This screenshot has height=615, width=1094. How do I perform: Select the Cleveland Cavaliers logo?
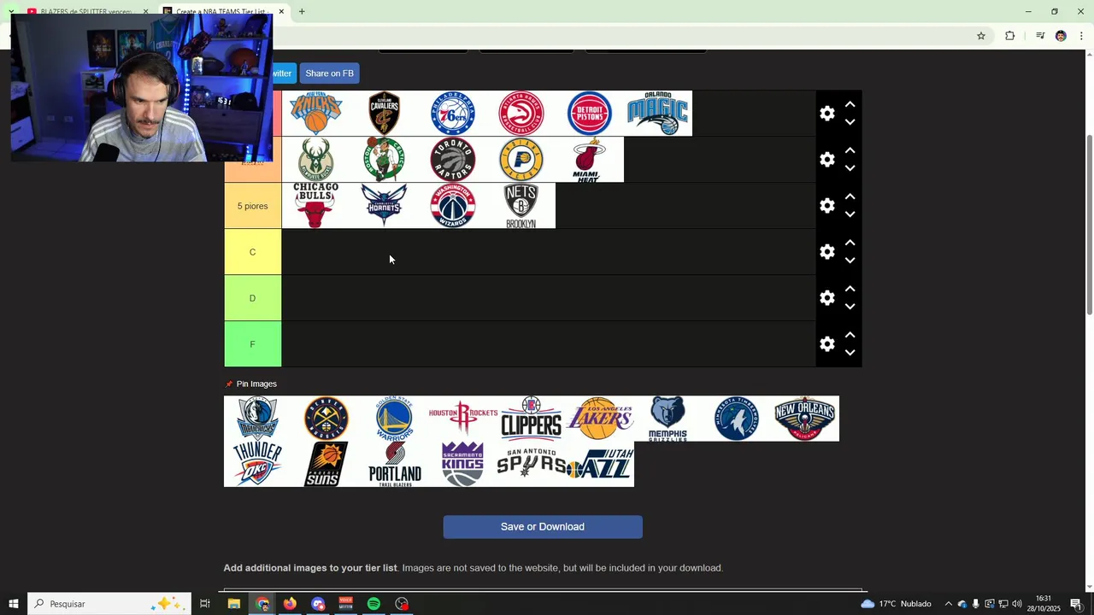click(x=385, y=114)
